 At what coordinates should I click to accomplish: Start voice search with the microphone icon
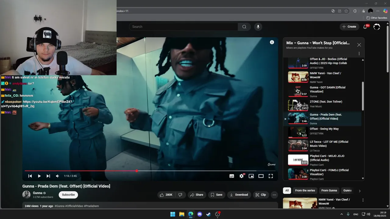coord(258,27)
